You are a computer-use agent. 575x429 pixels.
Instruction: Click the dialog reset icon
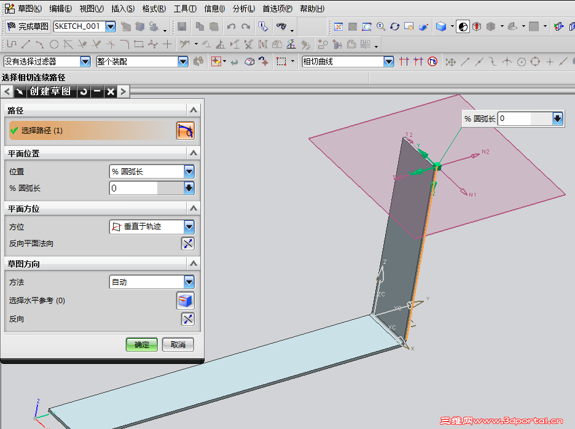pyautogui.click(x=84, y=91)
